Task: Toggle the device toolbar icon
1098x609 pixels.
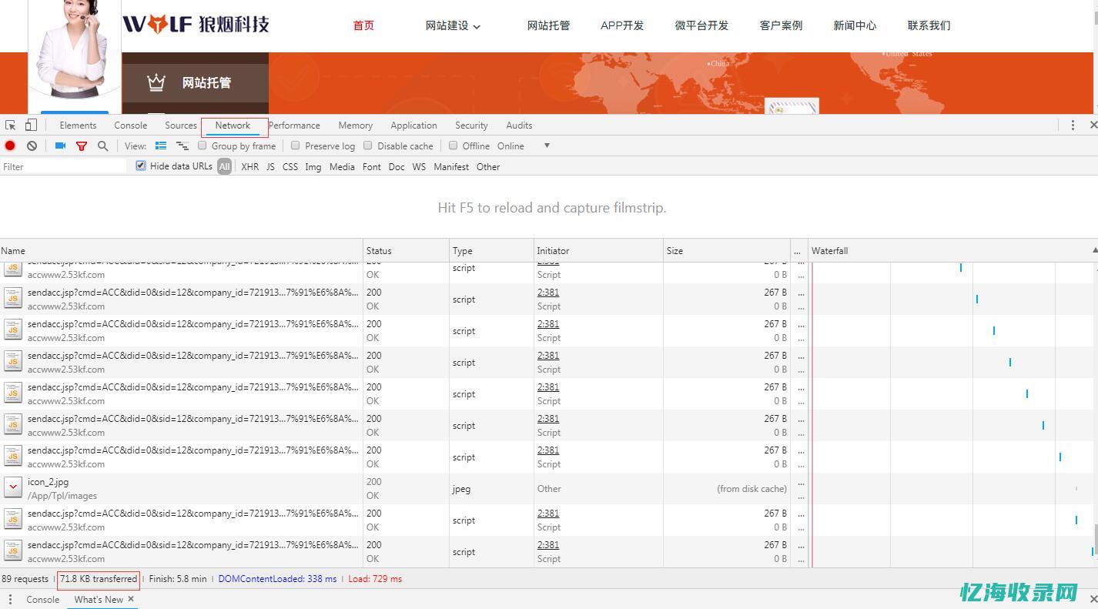Action: (30, 125)
